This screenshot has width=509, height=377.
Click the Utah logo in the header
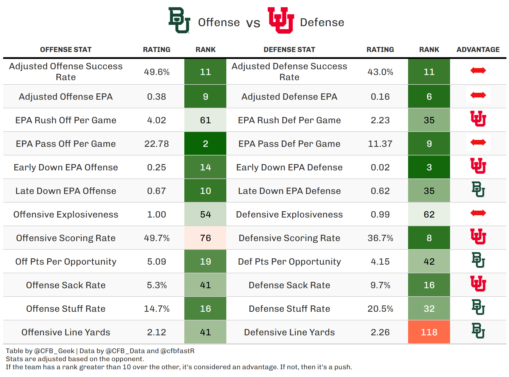(x=281, y=20)
